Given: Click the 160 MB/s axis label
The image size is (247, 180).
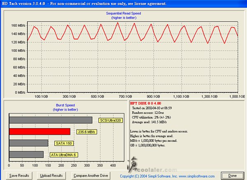Looking at the screenshot, I should [x=18, y=25].
